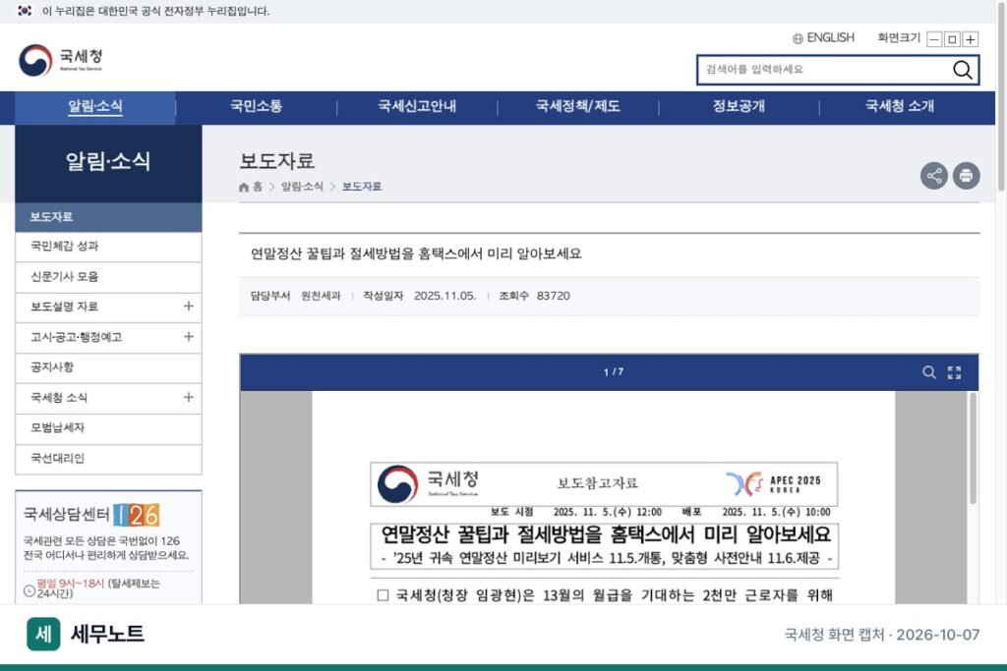
Task: Click the article title 연말정산 꿀팁과 절세방법
Action: [416, 254]
